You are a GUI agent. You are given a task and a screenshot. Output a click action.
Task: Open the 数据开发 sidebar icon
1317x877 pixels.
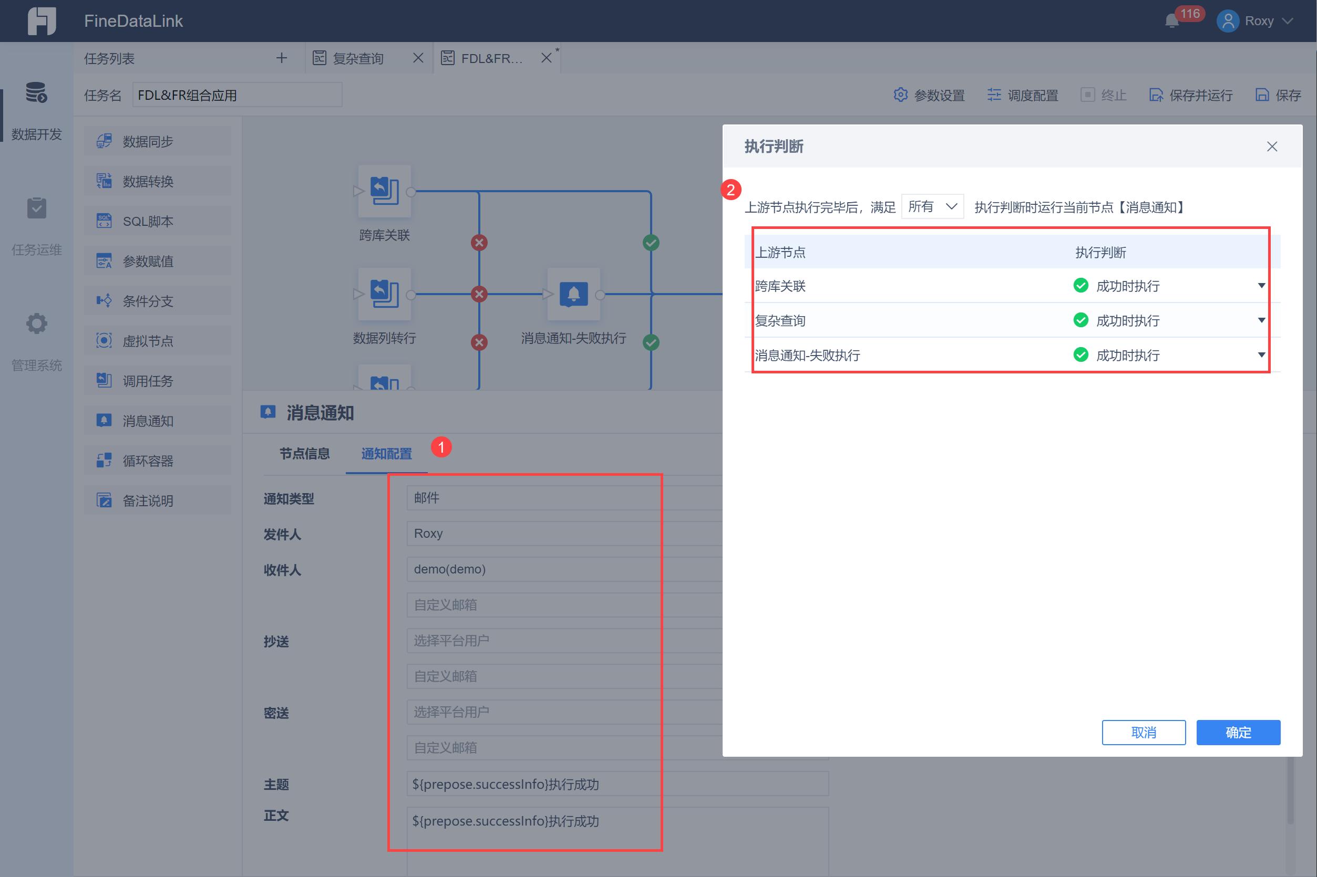coord(36,93)
